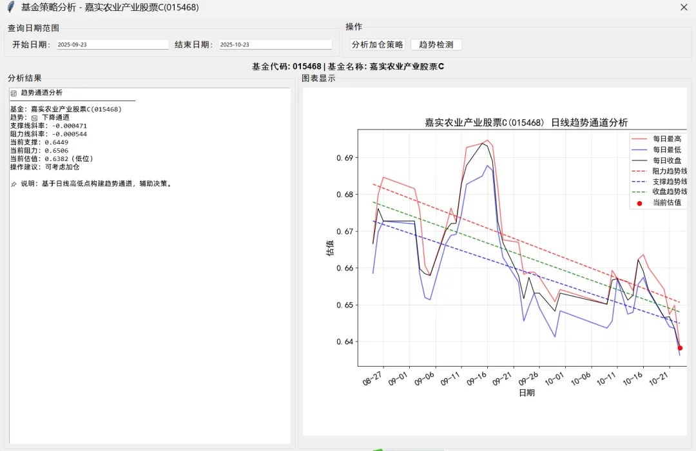Select the 操作建议: 可考虑加仓 line
This screenshot has width=696, height=451.
click(45, 168)
